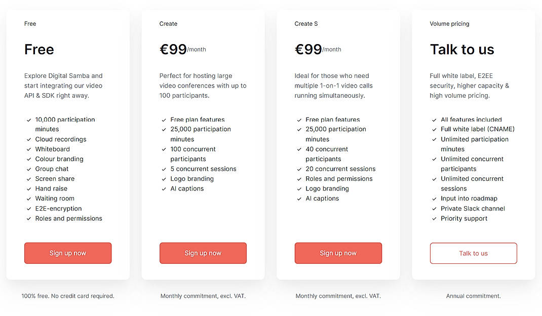The image size is (542, 316).
Task: Click the checkmark beside Private Slack channel
Action: (x=434, y=208)
